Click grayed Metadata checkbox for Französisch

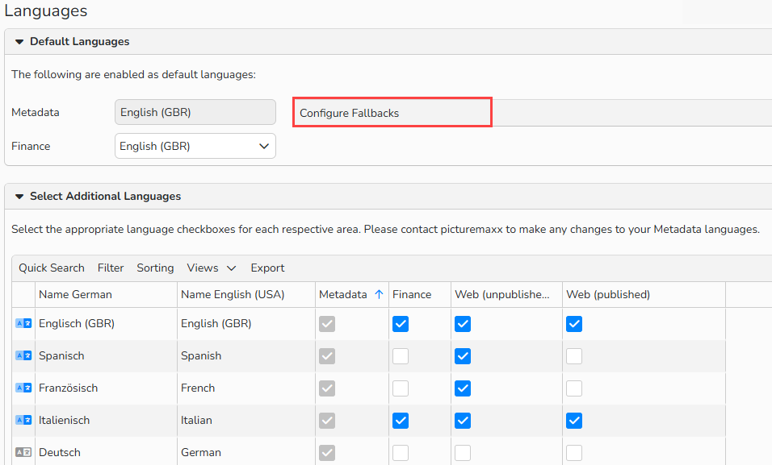(x=327, y=388)
